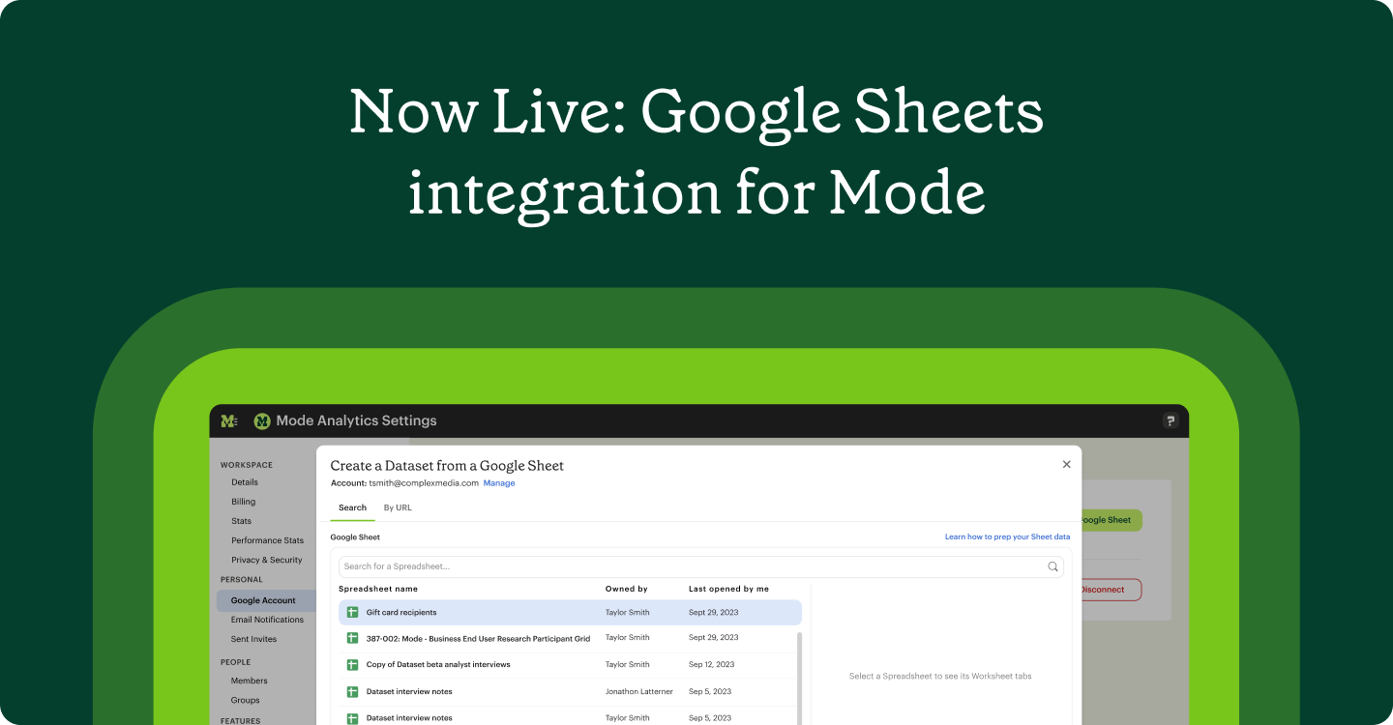This screenshot has height=725, width=1393.
Task: Click the Search for a Spreadsheet field
Action: 677,566
